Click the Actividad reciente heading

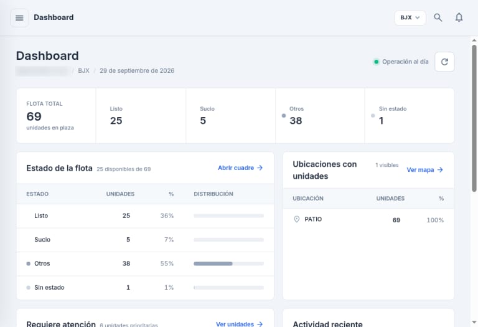tap(328, 324)
